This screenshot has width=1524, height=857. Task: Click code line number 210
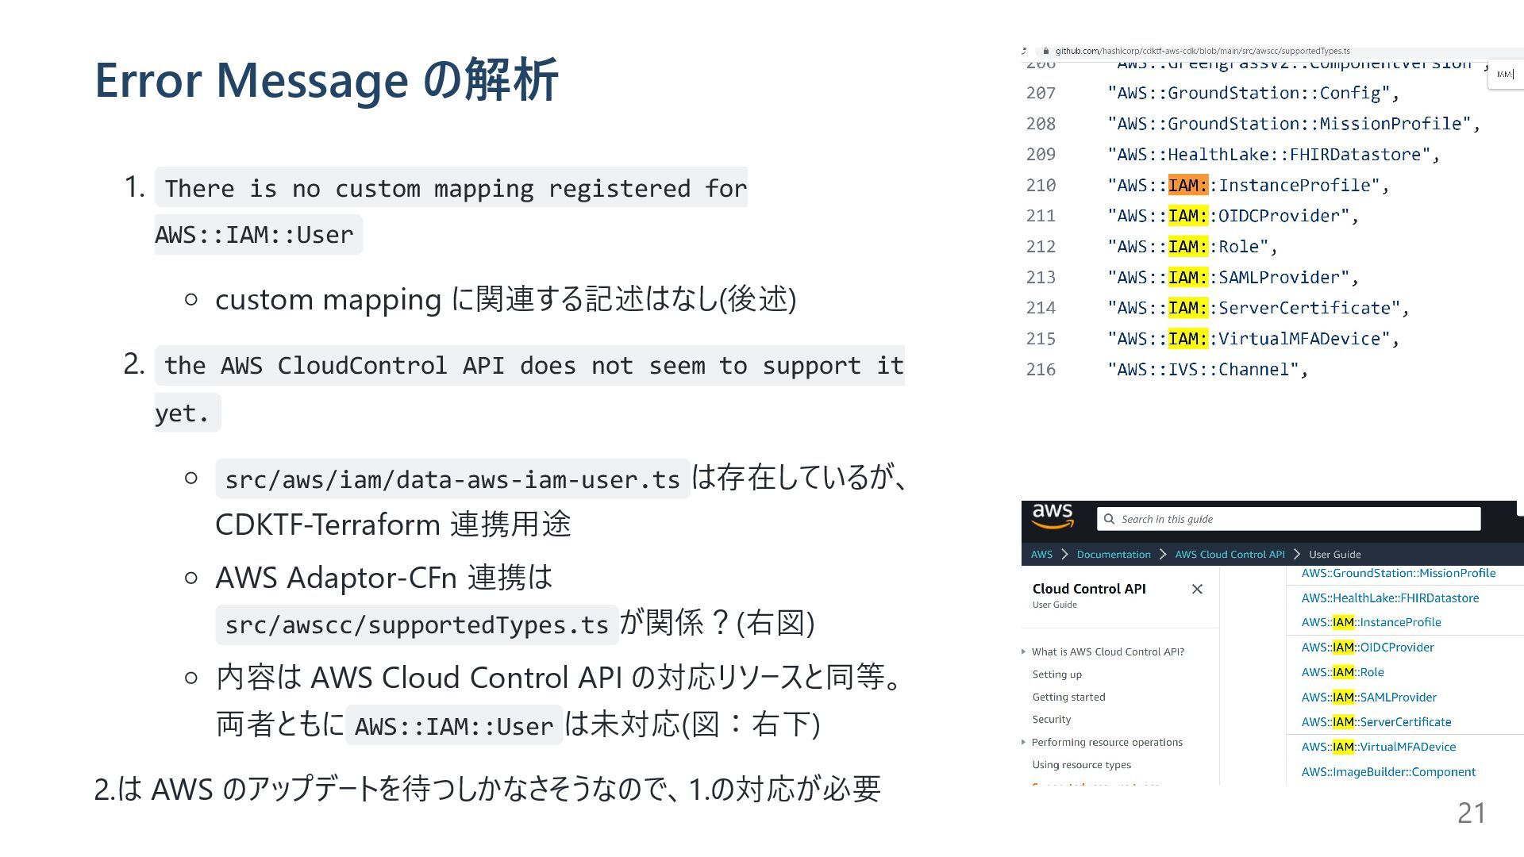click(x=1041, y=186)
